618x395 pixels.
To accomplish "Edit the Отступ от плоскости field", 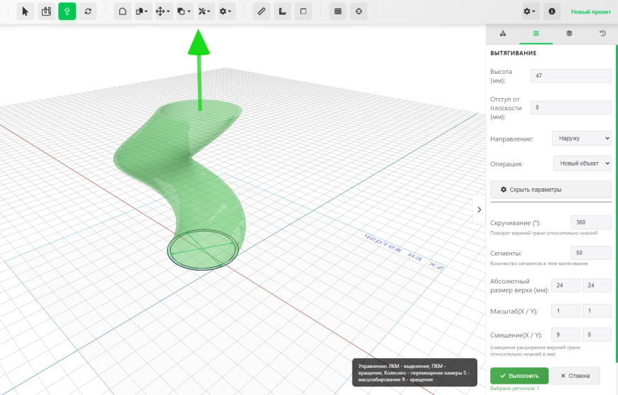I will (x=570, y=107).
